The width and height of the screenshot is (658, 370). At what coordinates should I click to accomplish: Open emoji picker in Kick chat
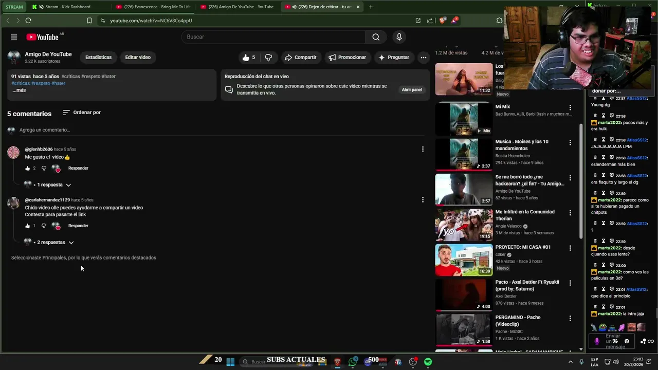[x=627, y=341]
